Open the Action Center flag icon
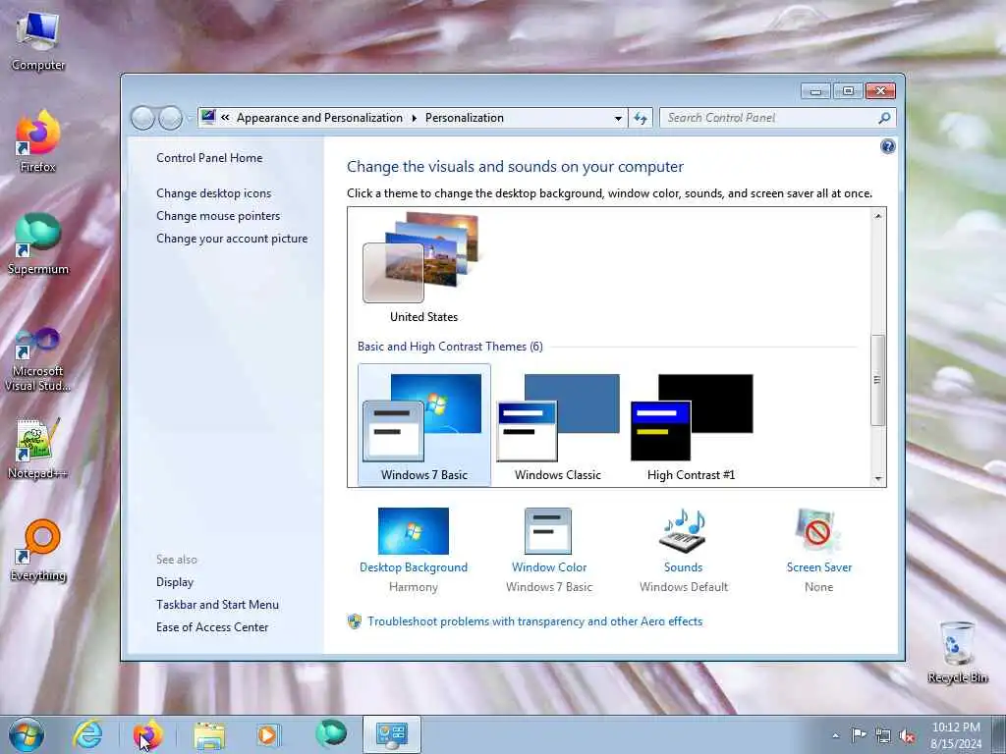This screenshot has width=1006, height=754. [859, 735]
